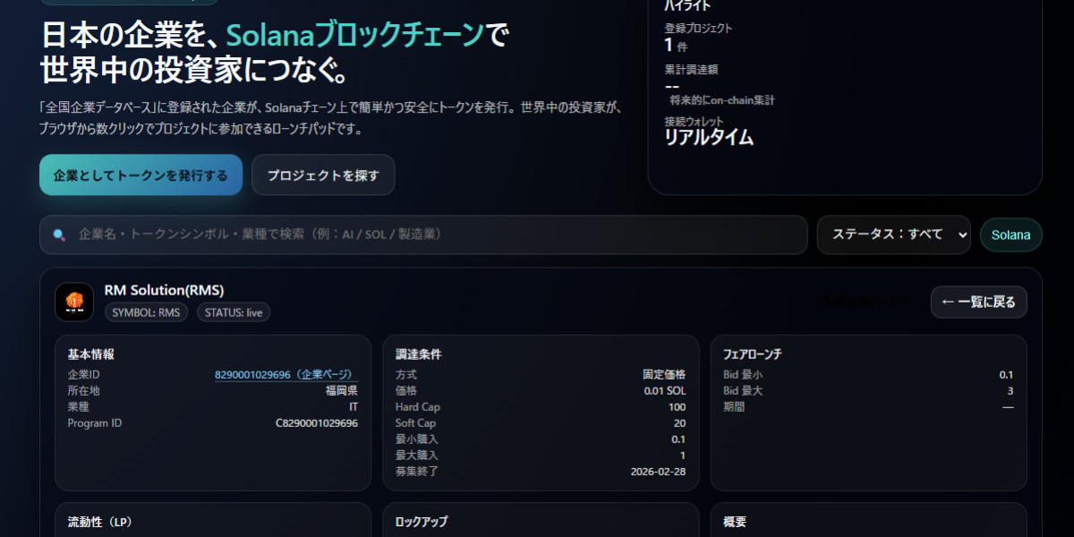This screenshot has width=1074, height=537.
Task: Click the Solanaブロックチェーン headline text
Action: tap(354, 35)
